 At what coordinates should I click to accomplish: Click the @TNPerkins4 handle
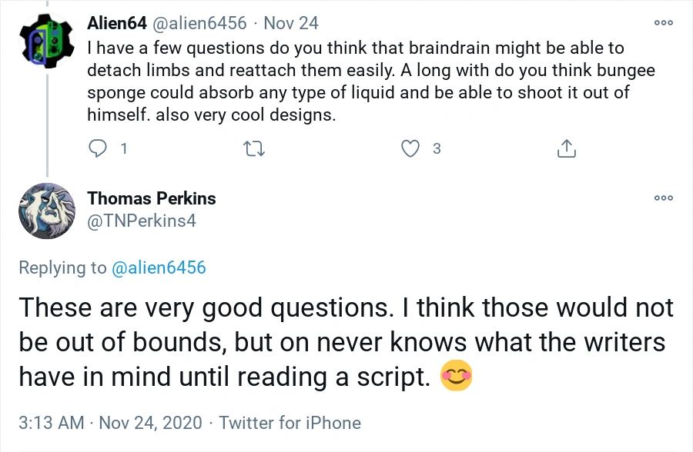pyautogui.click(x=142, y=221)
